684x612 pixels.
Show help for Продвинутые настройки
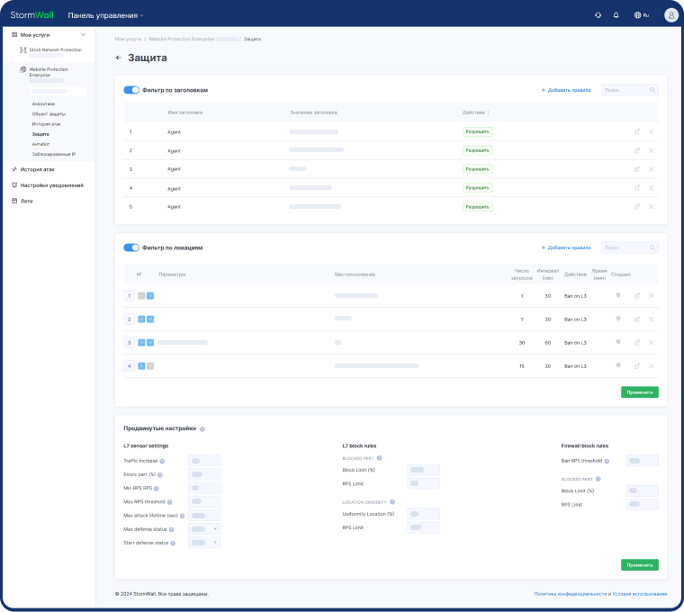point(202,429)
